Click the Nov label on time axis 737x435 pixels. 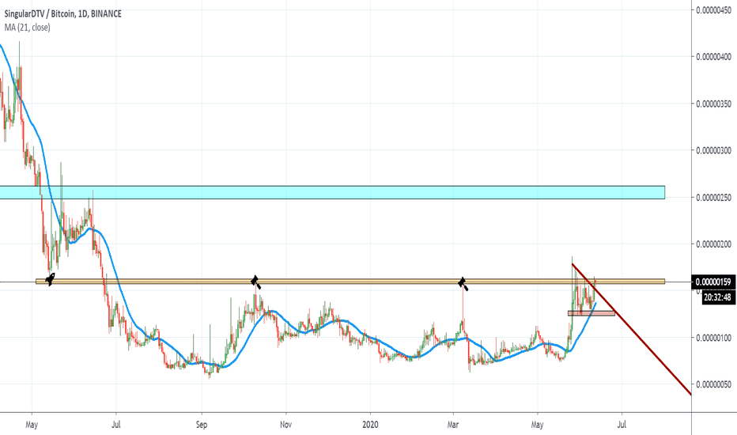285,425
